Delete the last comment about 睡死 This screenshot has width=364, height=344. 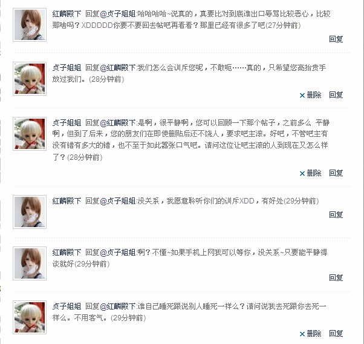click(310, 334)
